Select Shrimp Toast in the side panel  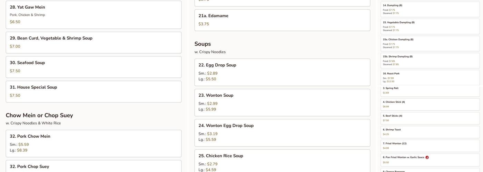tap(430, 132)
